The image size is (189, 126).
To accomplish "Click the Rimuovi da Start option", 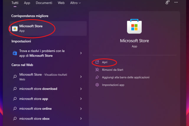I will (x=113, y=70).
